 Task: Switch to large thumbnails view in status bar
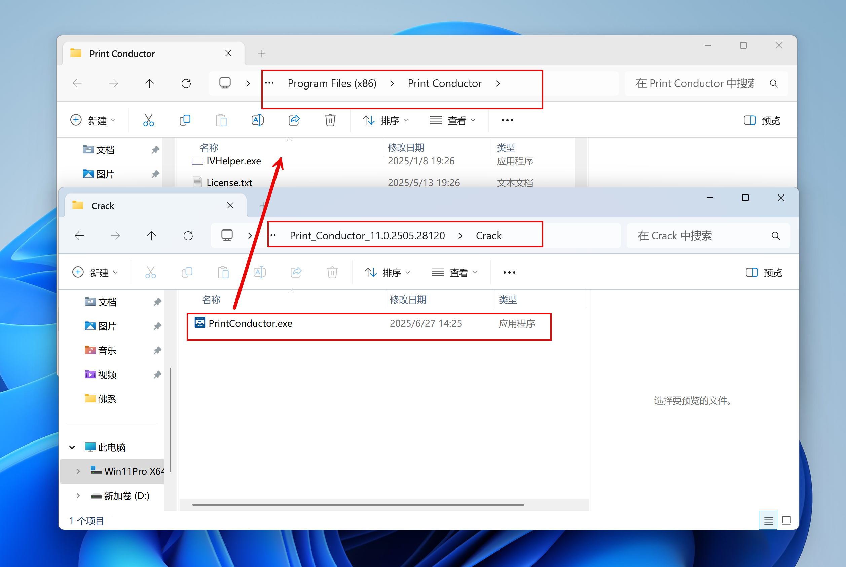point(786,520)
